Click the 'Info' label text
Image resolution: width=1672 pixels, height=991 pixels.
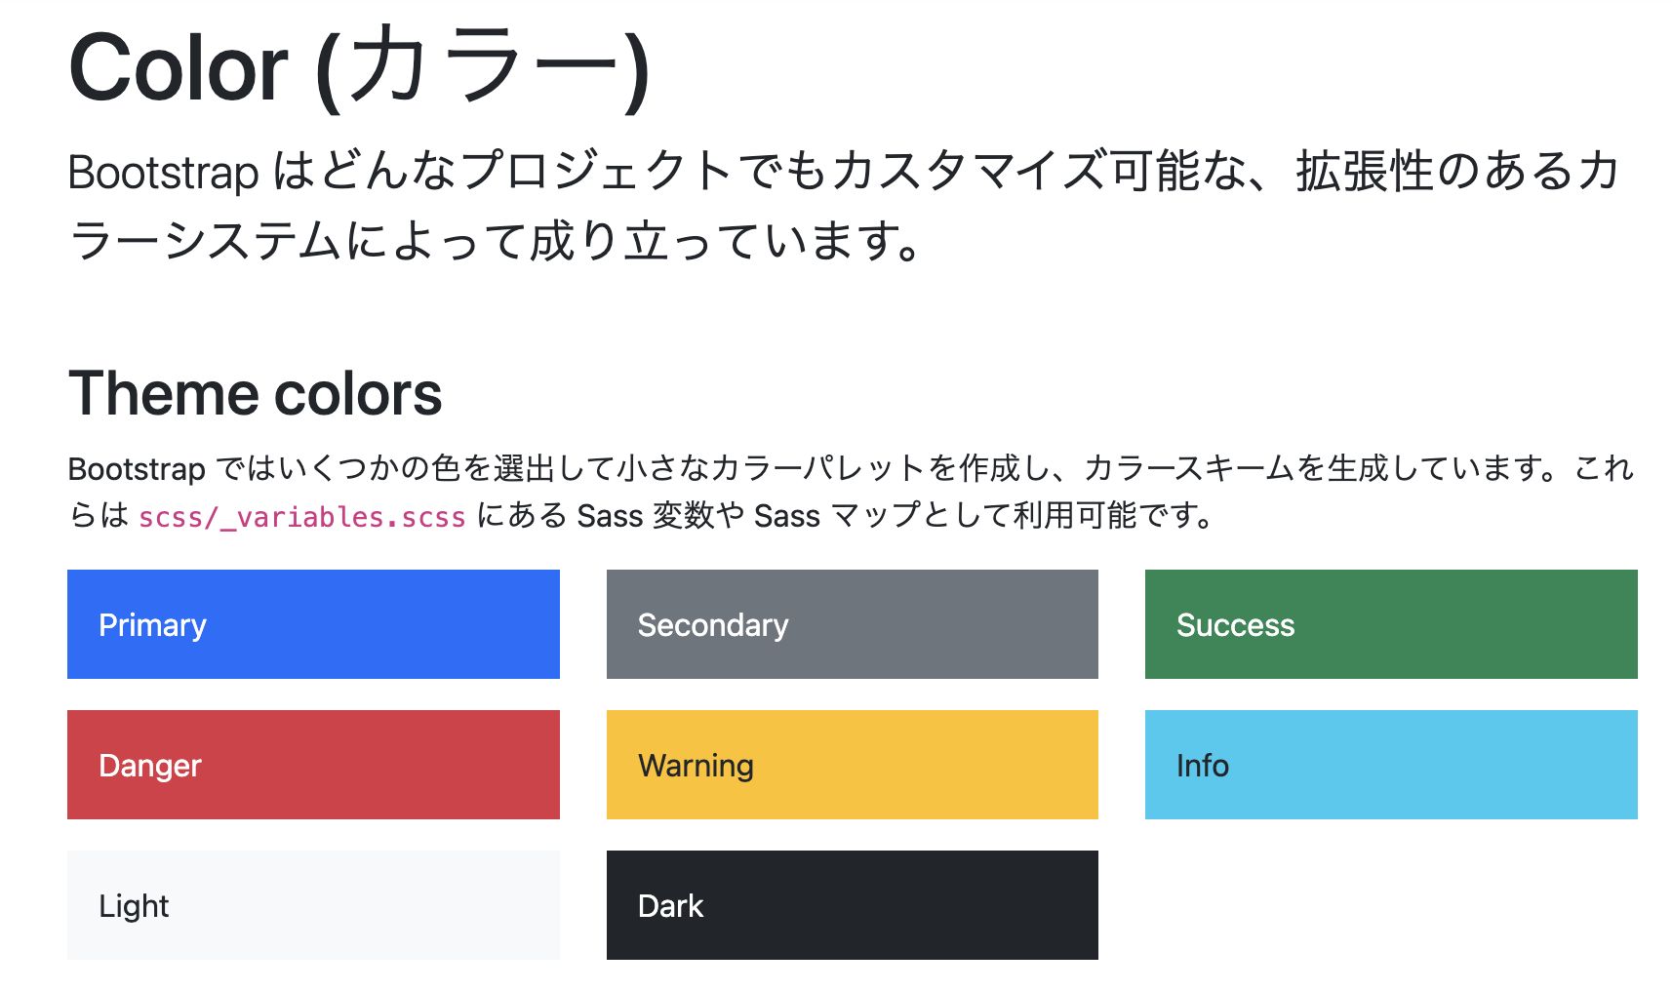click(x=1202, y=766)
